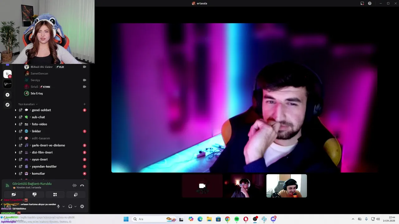Disconnect the call with the hang-up icon

point(82,185)
